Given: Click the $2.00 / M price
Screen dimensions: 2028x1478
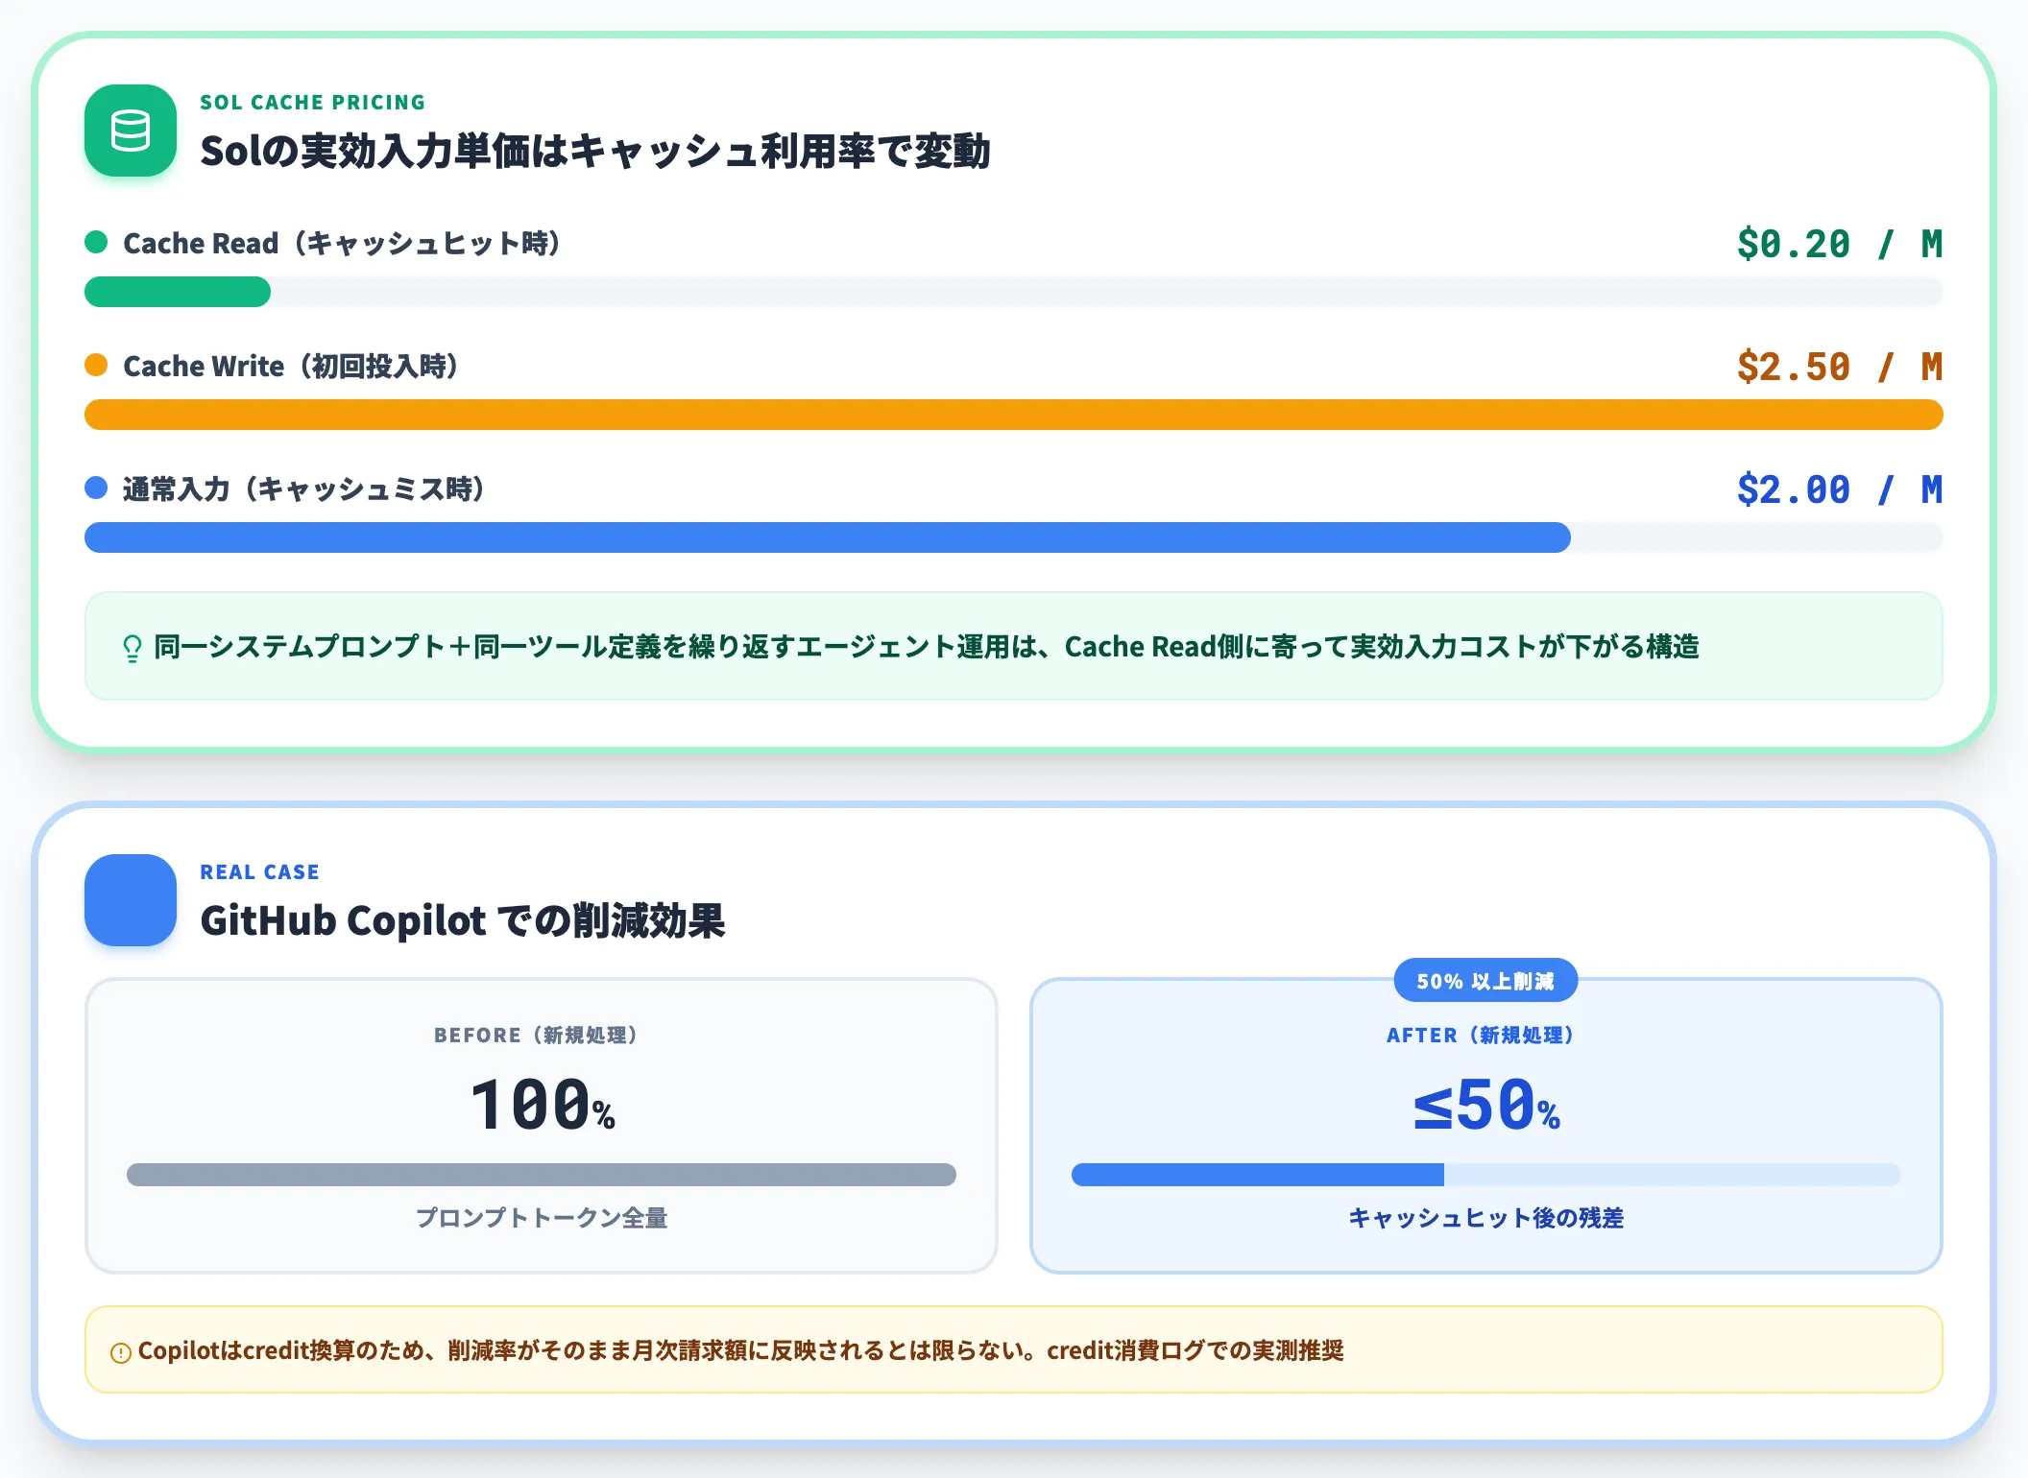Looking at the screenshot, I should 1840,489.
